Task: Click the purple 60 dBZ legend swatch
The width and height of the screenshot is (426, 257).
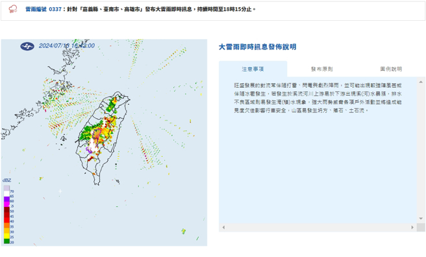Action: [6, 199]
